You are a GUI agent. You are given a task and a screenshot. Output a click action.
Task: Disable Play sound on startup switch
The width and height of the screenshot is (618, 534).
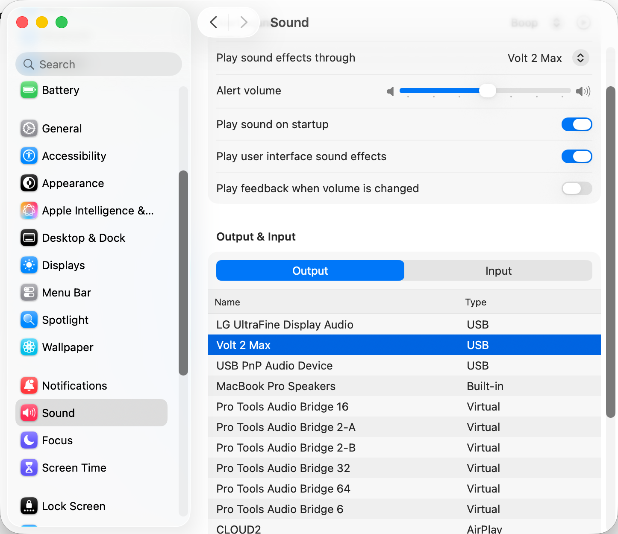click(x=577, y=124)
